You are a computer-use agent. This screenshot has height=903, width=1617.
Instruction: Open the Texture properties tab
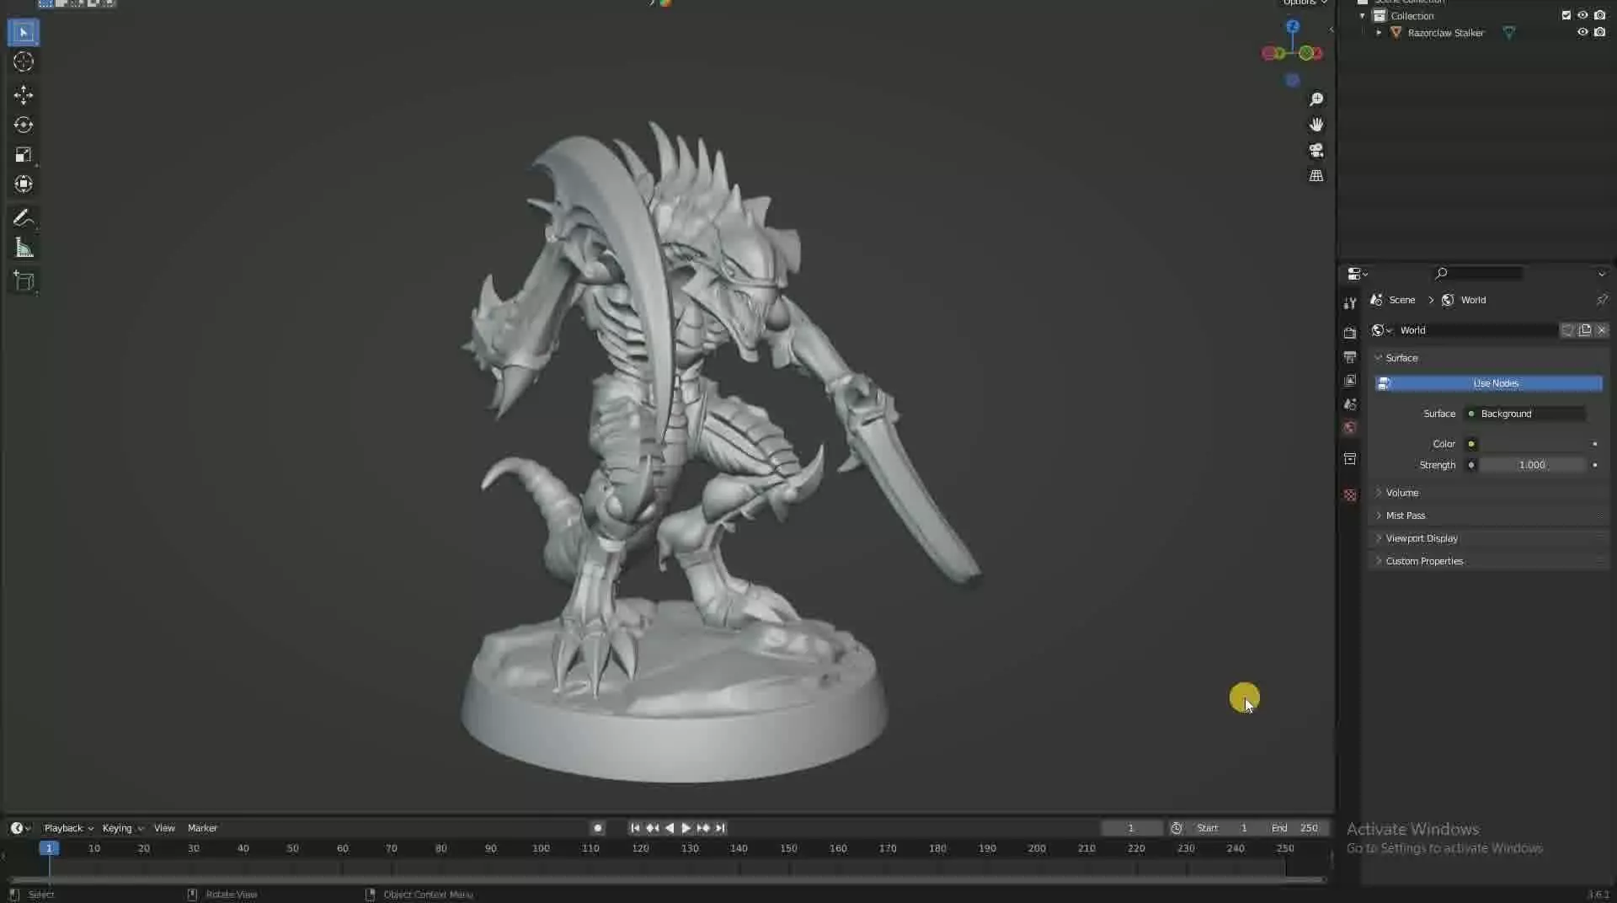point(1350,495)
